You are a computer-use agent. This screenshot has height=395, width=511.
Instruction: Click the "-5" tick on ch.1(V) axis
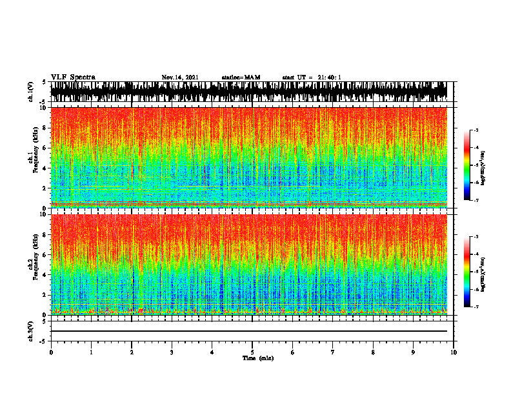pos(43,102)
